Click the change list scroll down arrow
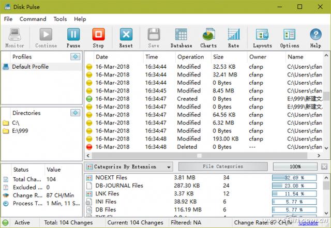 [326, 148]
